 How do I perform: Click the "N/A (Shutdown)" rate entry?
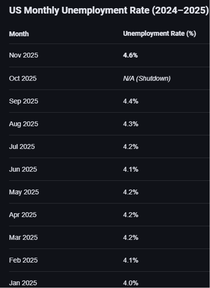click(x=147, y=78)
